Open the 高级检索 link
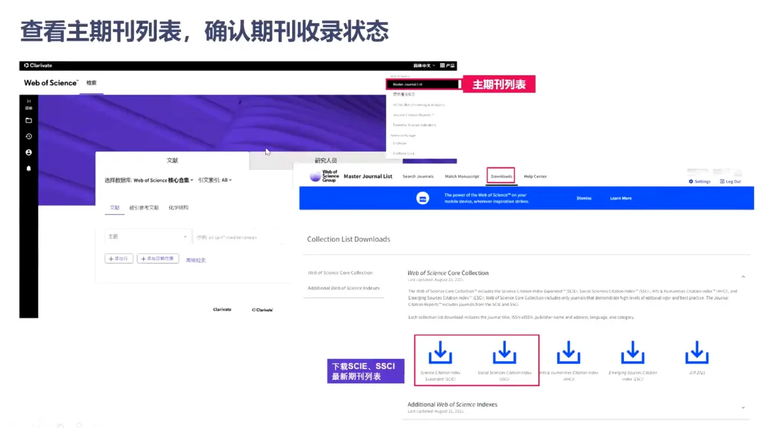767x428 pixels. pos(196,261)
